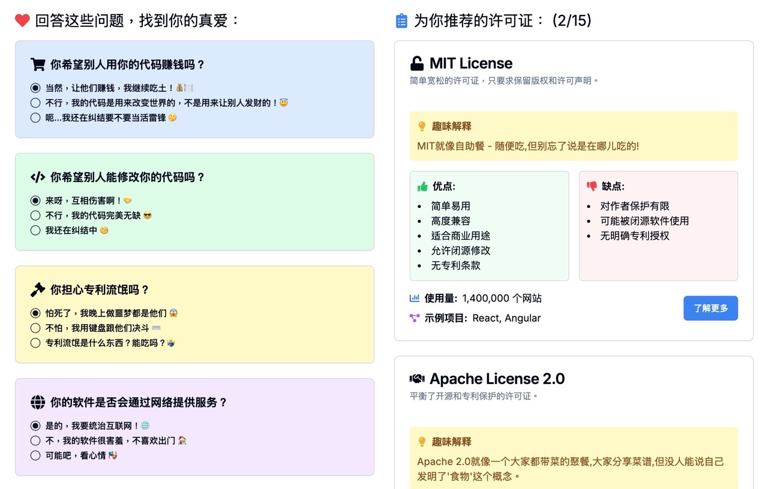768x489 pixels.
Task: Click the disadvantage item 无明确专利授权
Action: coord(635,236)
